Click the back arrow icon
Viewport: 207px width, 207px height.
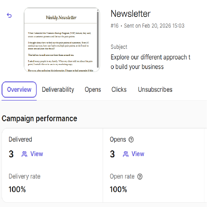tap(9, 16)
